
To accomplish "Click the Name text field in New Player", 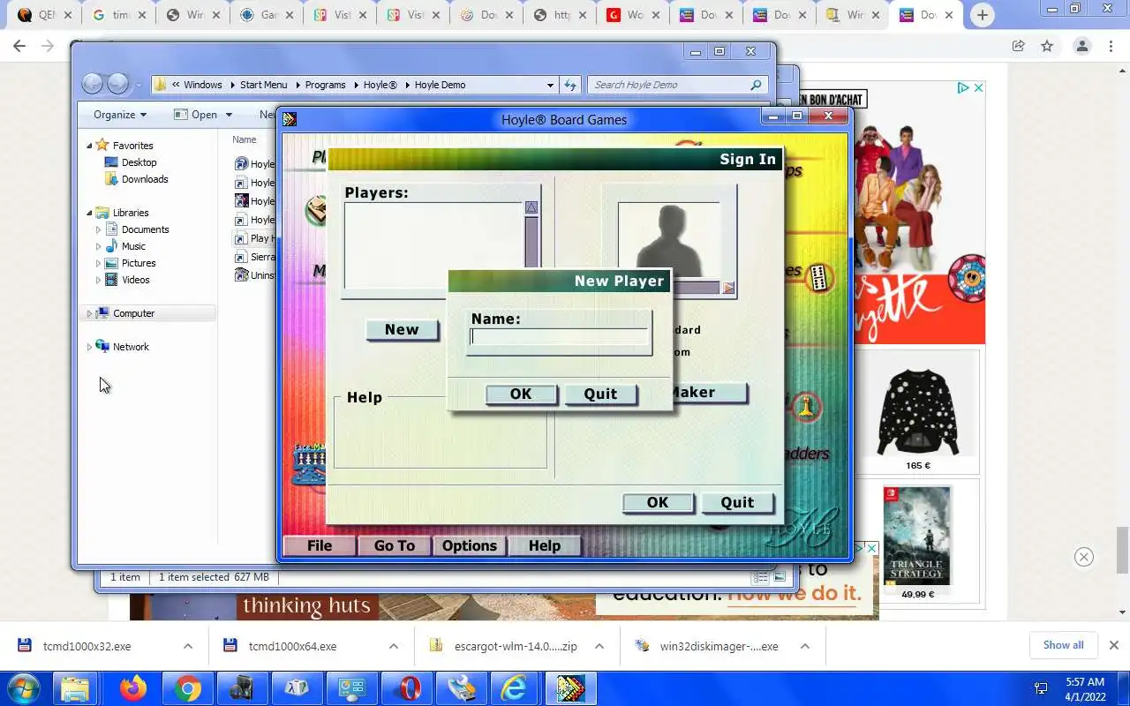I will pyautogui.click(x=560, y=336).
